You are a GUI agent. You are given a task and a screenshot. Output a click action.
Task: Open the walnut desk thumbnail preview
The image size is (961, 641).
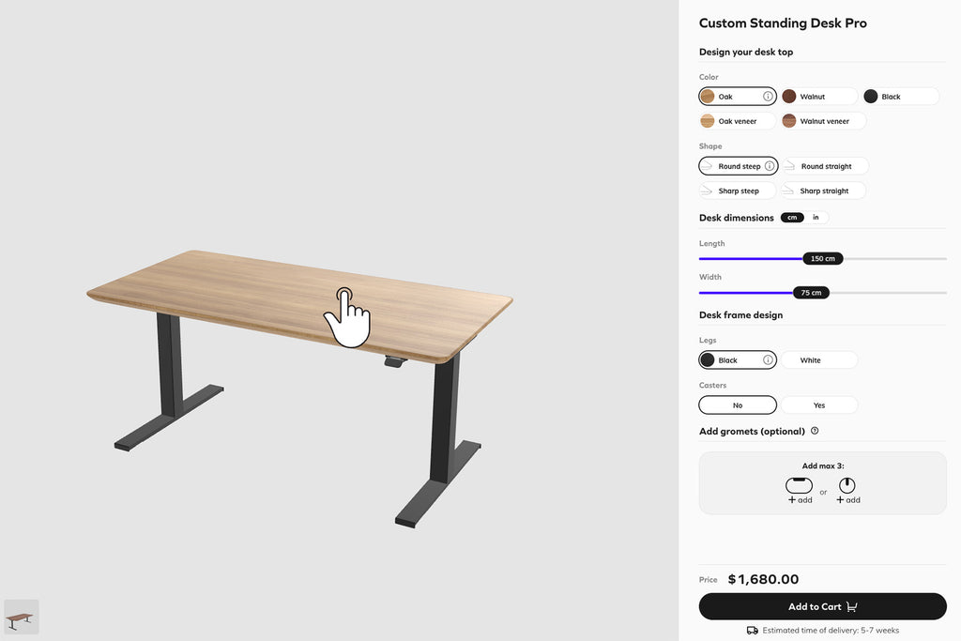[x=22, y=618]
